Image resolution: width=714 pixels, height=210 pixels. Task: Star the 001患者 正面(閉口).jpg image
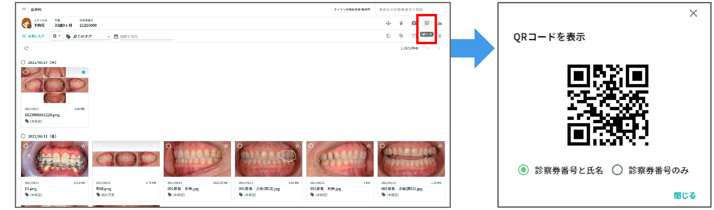tap(297, 146)
